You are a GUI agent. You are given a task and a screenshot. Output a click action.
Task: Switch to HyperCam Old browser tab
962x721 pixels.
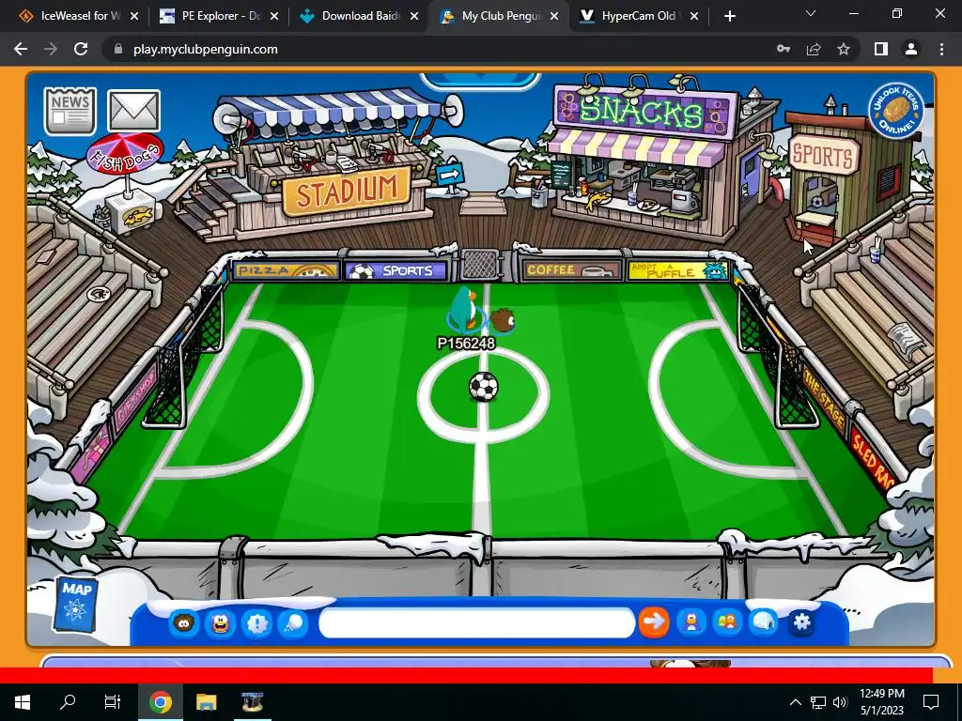(x=639, y=16)
